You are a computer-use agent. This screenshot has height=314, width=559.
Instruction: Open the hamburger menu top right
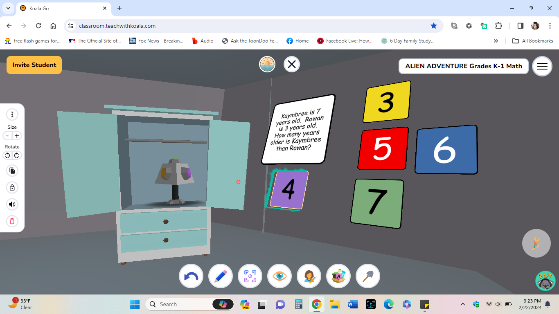542,66
